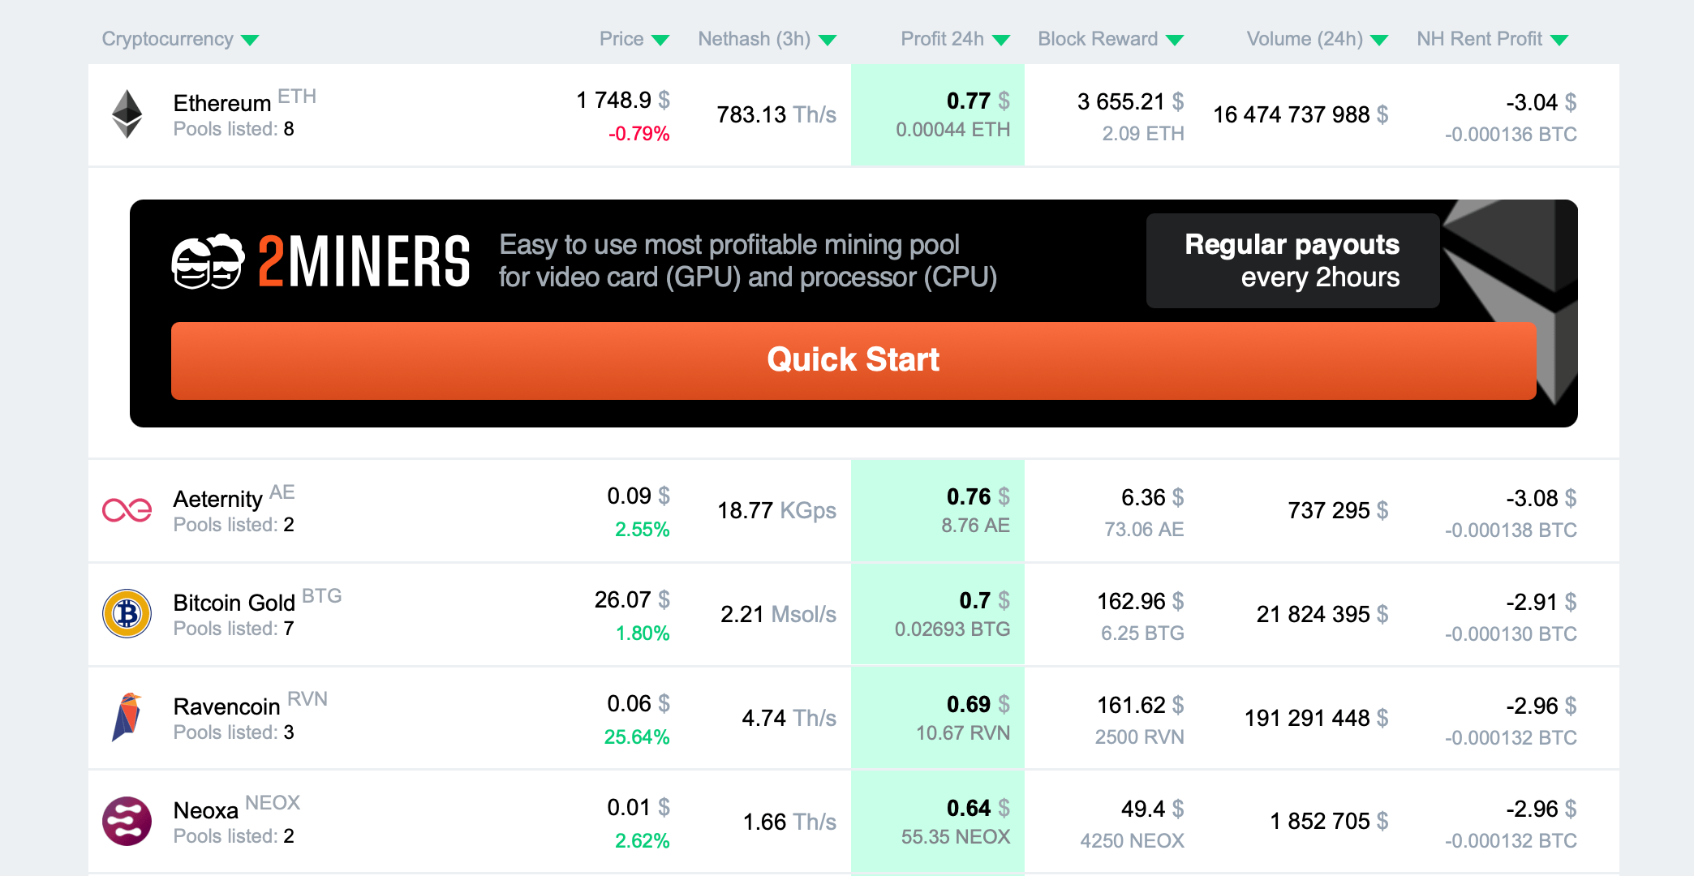Open the Bitcoin Gold coin link
The image size is (1694, 876).
click(x=234, y=603)
